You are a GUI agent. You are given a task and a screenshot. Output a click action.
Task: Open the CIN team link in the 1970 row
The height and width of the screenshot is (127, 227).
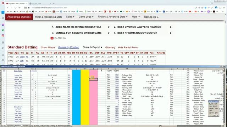(x=22, y=61)
